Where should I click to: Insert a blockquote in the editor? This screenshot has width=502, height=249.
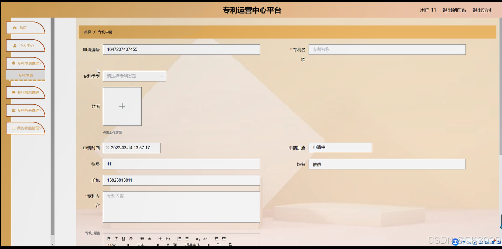142,239
